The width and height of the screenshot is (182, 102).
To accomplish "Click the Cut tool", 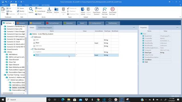I will (9, 8).
